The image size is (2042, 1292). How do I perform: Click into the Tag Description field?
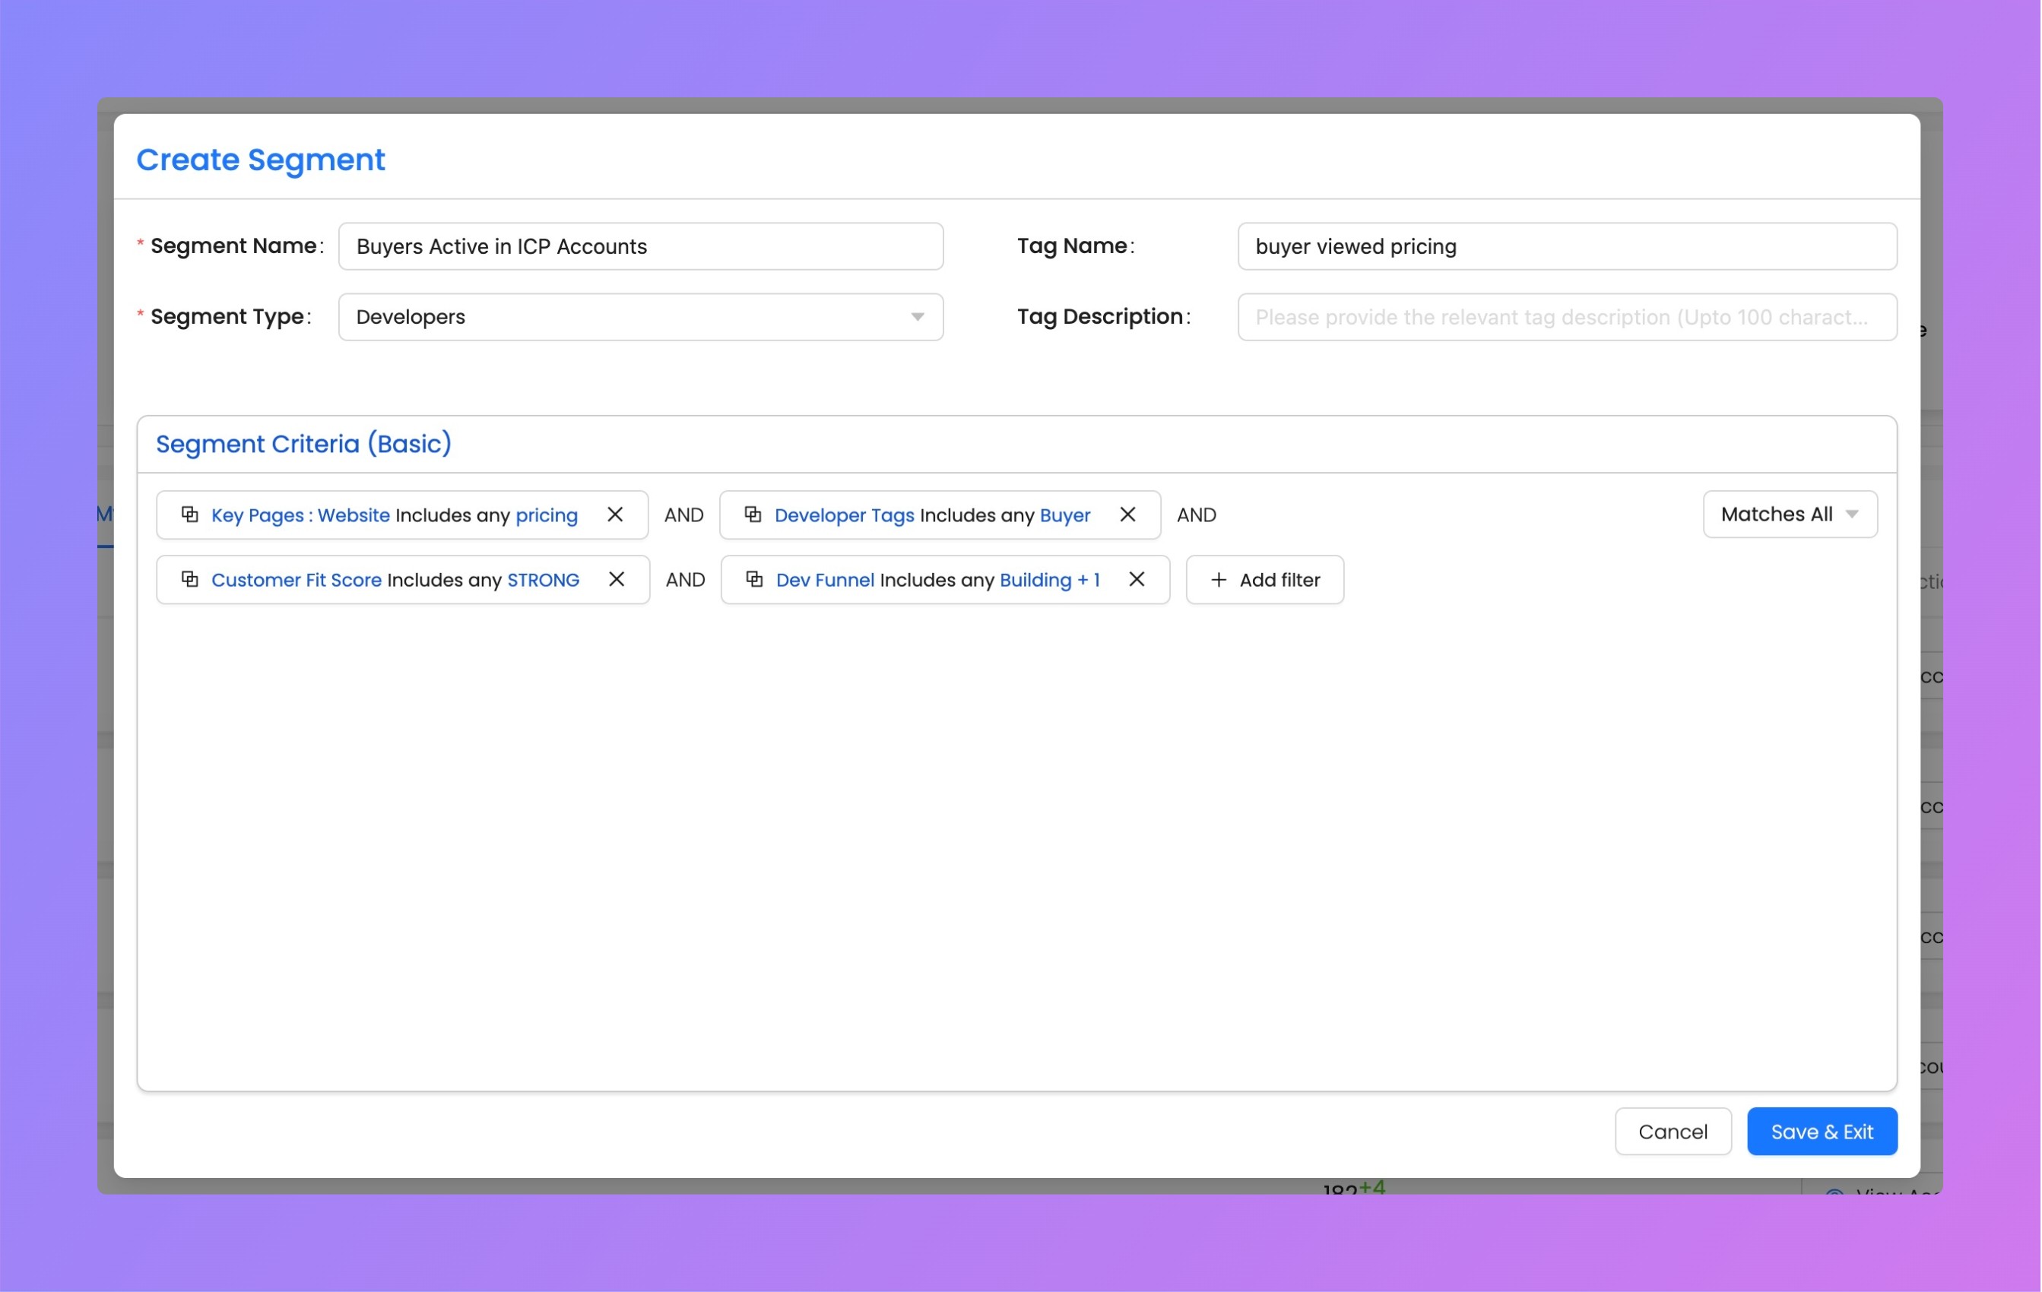1566,317
